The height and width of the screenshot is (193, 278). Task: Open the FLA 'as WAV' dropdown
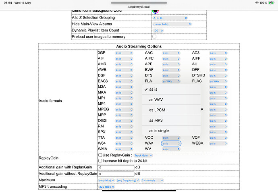[171, 81]
